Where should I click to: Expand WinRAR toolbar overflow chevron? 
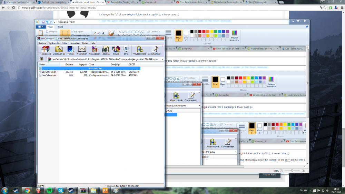pos(162,46)
